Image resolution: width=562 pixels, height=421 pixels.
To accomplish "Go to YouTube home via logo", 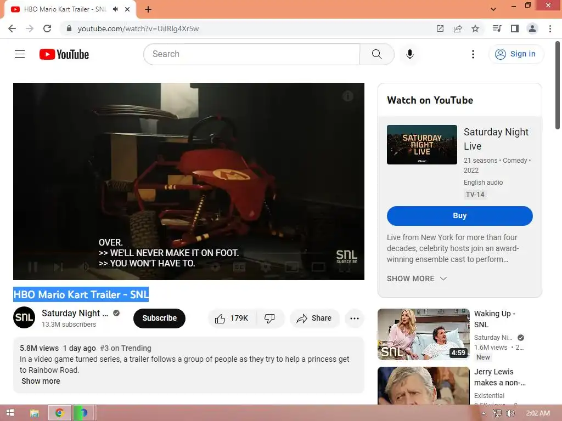I will click(x=64, y=54).
